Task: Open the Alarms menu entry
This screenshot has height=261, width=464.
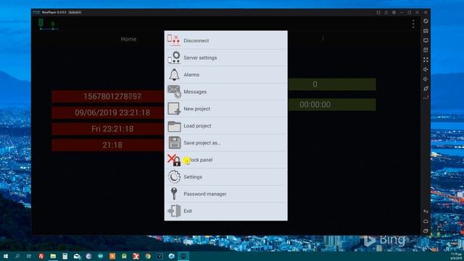Action: click(225, 75)
